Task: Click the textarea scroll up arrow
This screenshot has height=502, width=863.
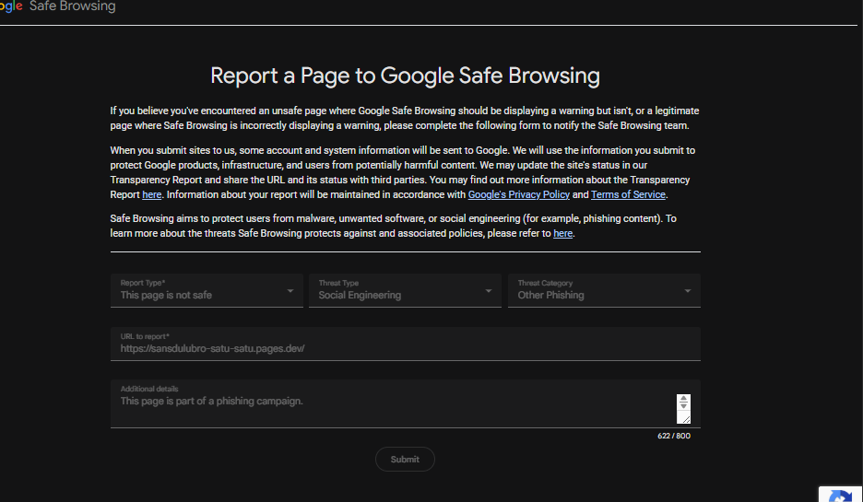Action: point(683,398)
